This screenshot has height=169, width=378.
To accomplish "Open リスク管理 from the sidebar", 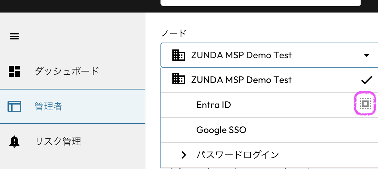I will point(58,142).
